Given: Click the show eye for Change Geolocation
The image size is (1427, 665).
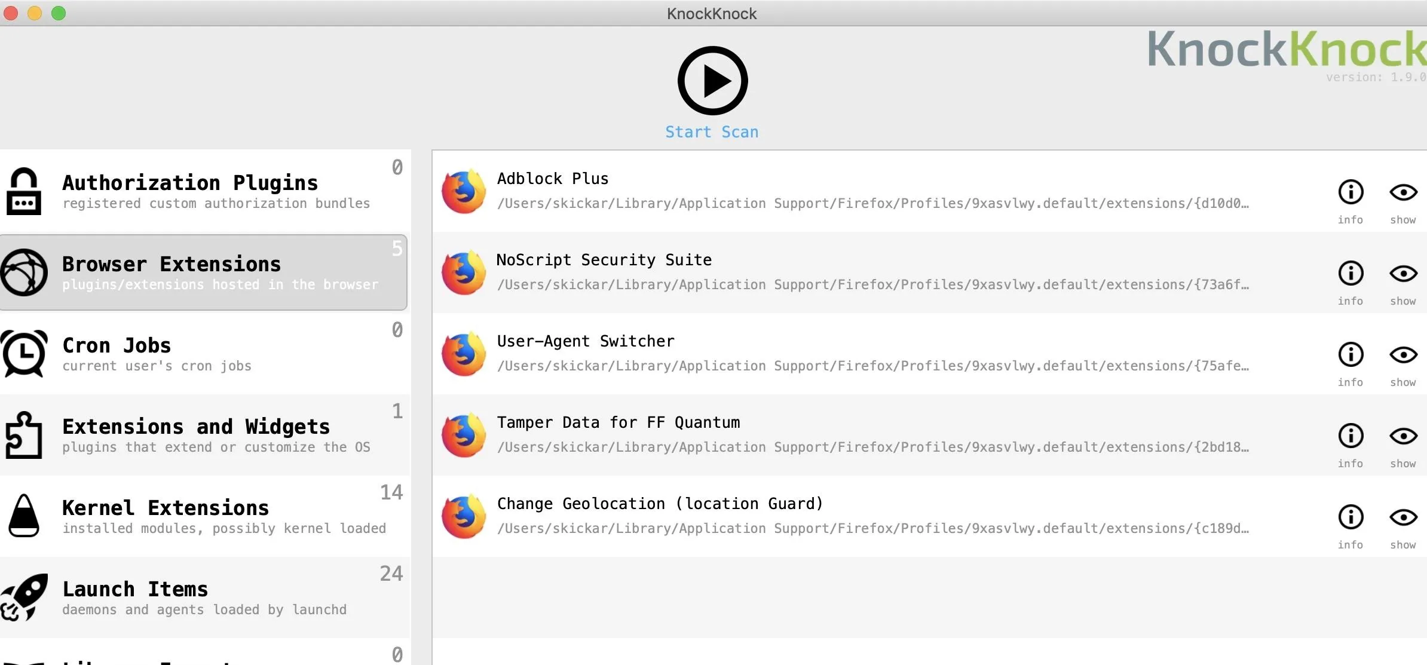Looking at the screenshot, I should click(1403, 517).
